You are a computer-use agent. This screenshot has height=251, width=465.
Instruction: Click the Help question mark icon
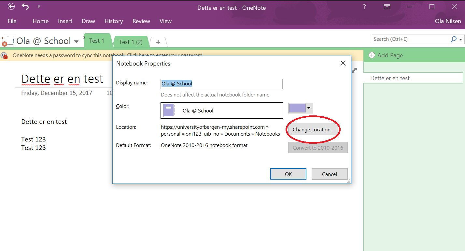pos(364,7)
